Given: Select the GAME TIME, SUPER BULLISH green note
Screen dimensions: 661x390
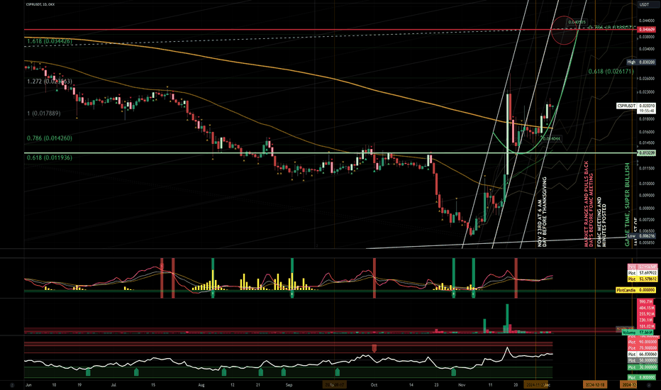Looking at the screenshot, I should (627, 204).
